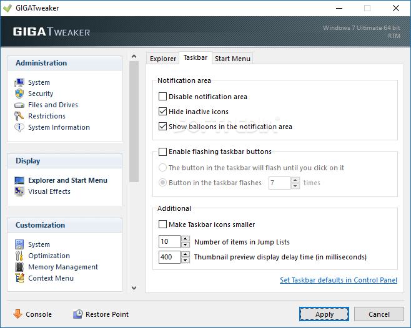Switch to the Explorer tab
Viewport: 411px width, 328px height.
pyautogui.click(x=163, y=59)
